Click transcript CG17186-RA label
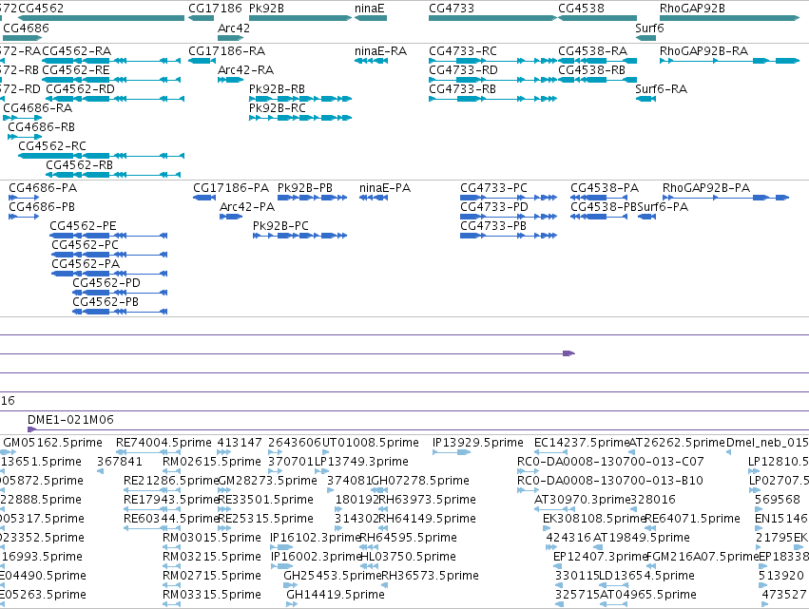This screenshot has height=609, width=809. (x=227, y=51)
